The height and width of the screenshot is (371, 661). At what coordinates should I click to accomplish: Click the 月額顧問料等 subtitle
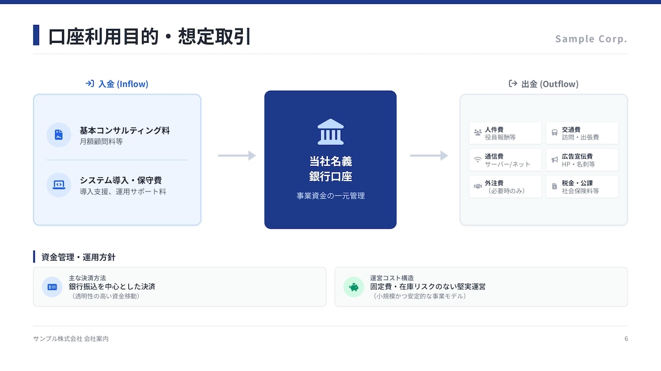(x=101, y=142)
